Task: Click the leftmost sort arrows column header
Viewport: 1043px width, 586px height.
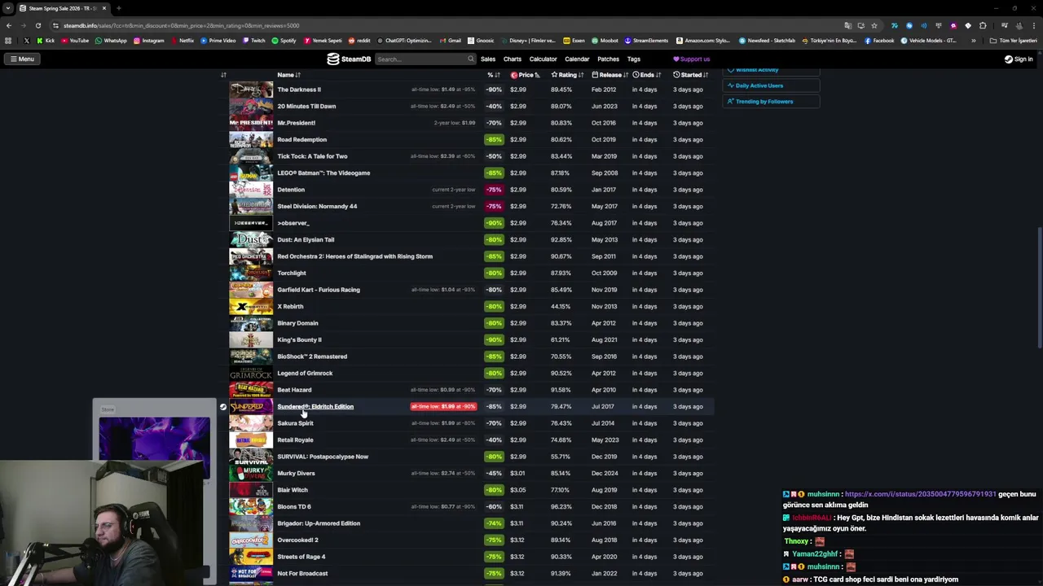Action: (223, 75)
